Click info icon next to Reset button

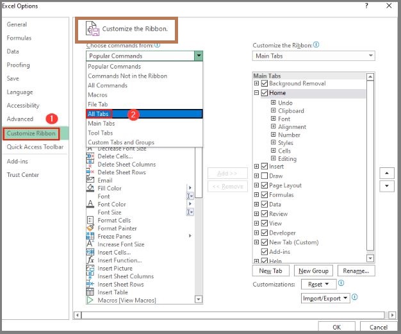point(341,283)
